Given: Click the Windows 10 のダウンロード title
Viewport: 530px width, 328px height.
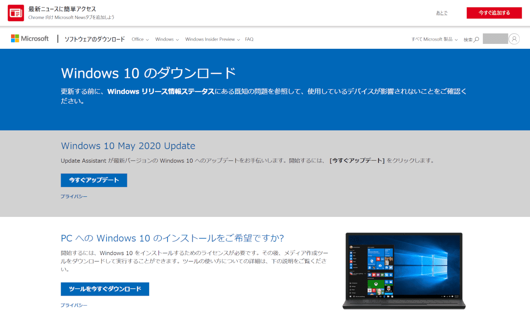Looking at the screenshot, I should (x=149, y=73).
